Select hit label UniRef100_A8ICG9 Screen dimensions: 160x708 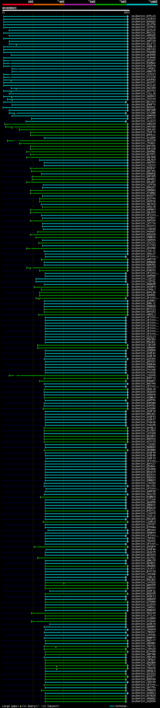pos(143,140)
